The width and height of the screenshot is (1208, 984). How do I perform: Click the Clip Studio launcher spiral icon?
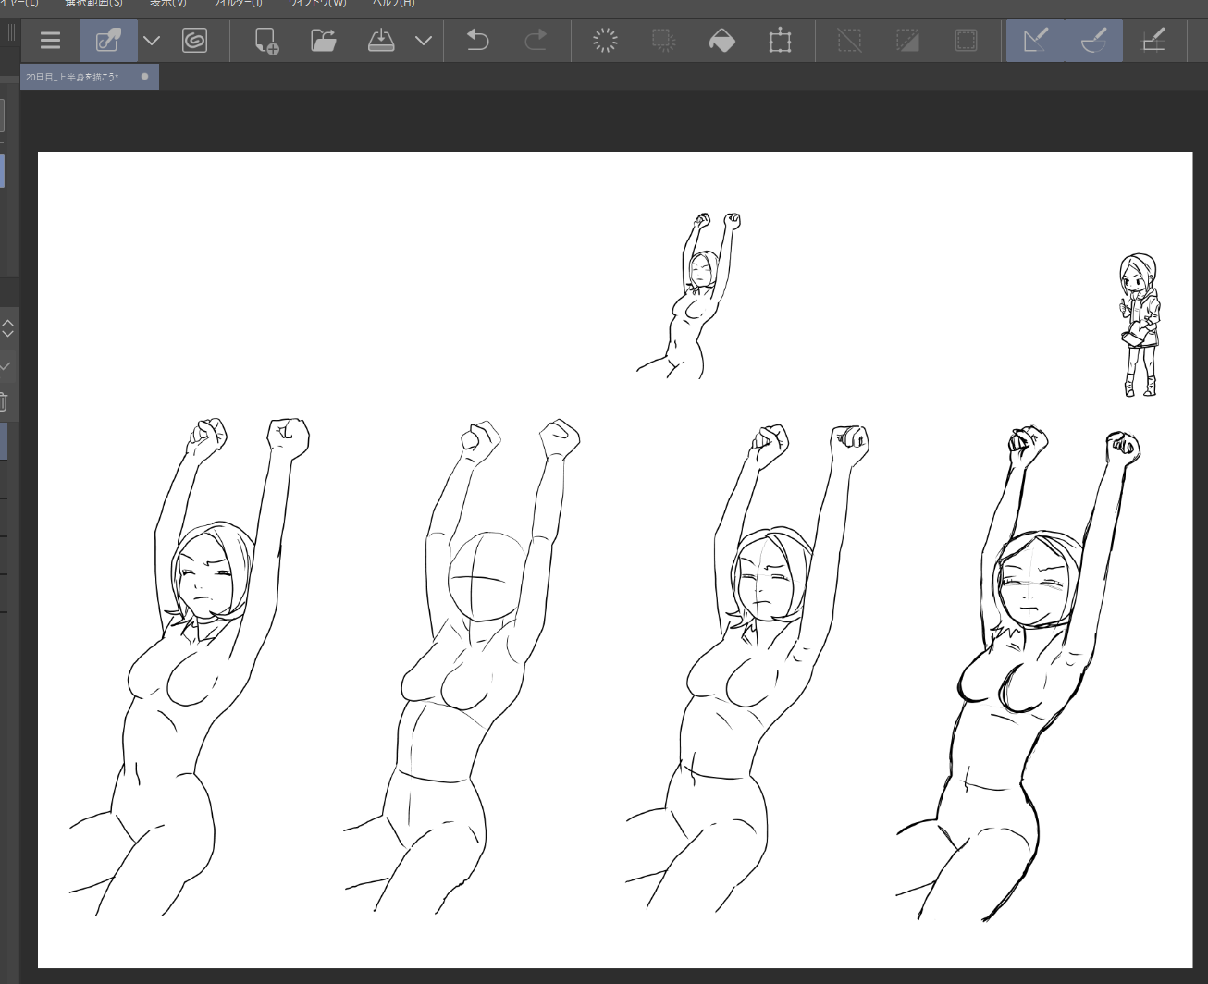[x=194, y=41]
